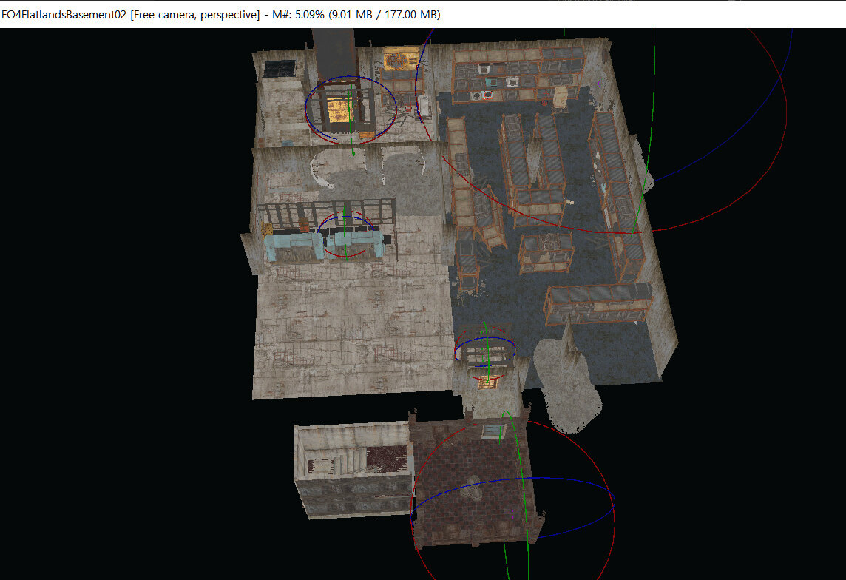Select the dark window panel in the top-left room

(279, 69)
